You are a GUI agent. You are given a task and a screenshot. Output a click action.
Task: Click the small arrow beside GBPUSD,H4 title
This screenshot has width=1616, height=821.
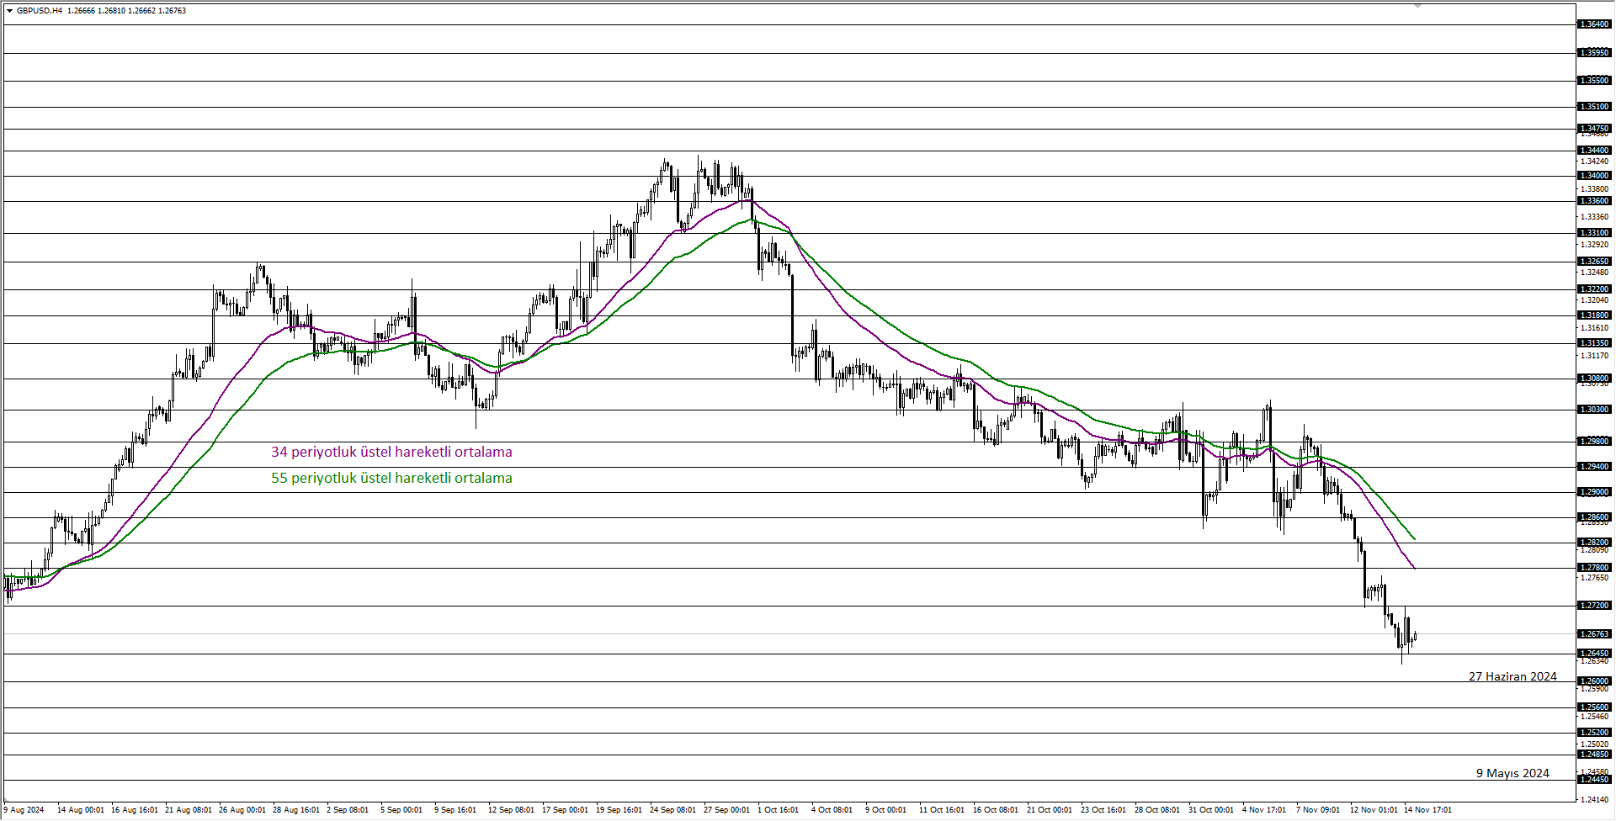pyautogui.click(x=9, y=11)
